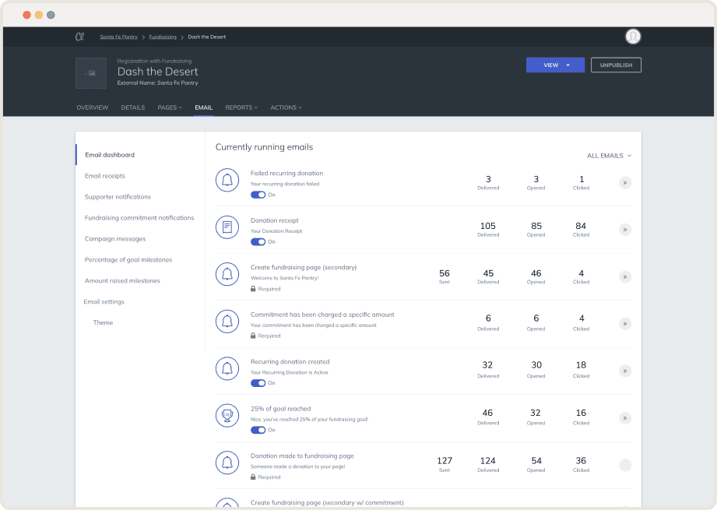Open Email receipts in the sidebar
The image size is (717, 510).
tap(105, 176)
